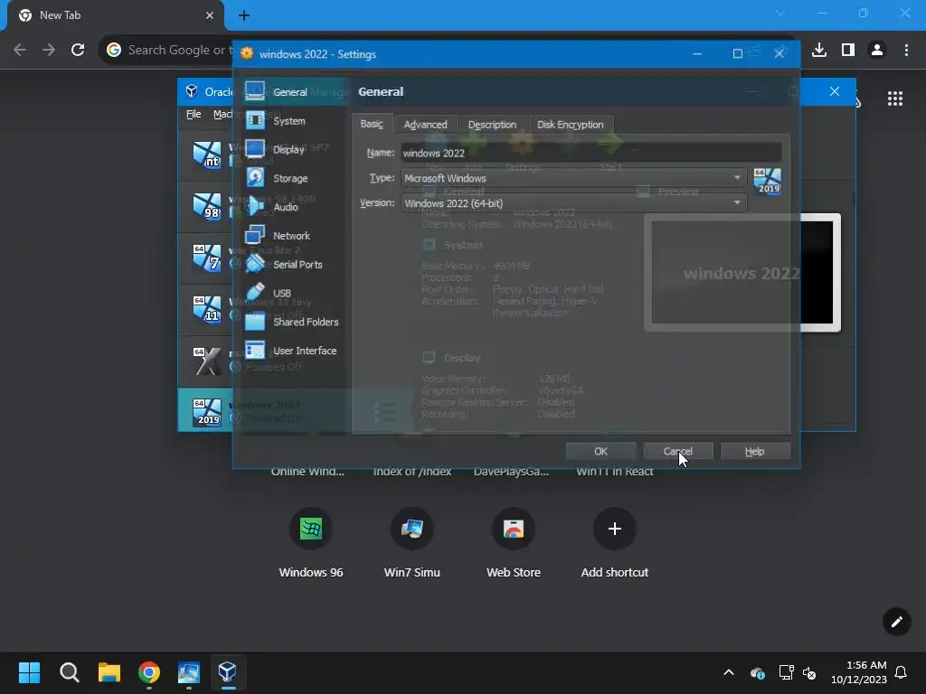This screenshot has width=926, height=694.
Task: Open Storage settings category
Action: coord(290,178)
